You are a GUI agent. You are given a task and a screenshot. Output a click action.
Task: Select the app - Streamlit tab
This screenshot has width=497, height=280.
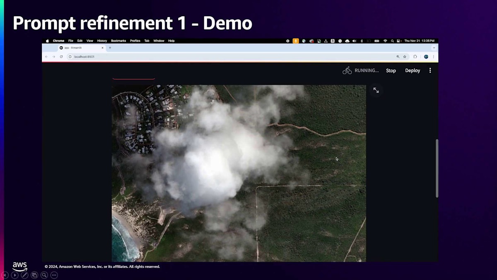coord(81,48)
